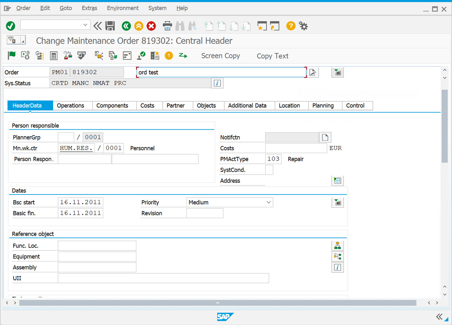Collapse command field with double chevron
452x325 pixels.
click(98, 26)
